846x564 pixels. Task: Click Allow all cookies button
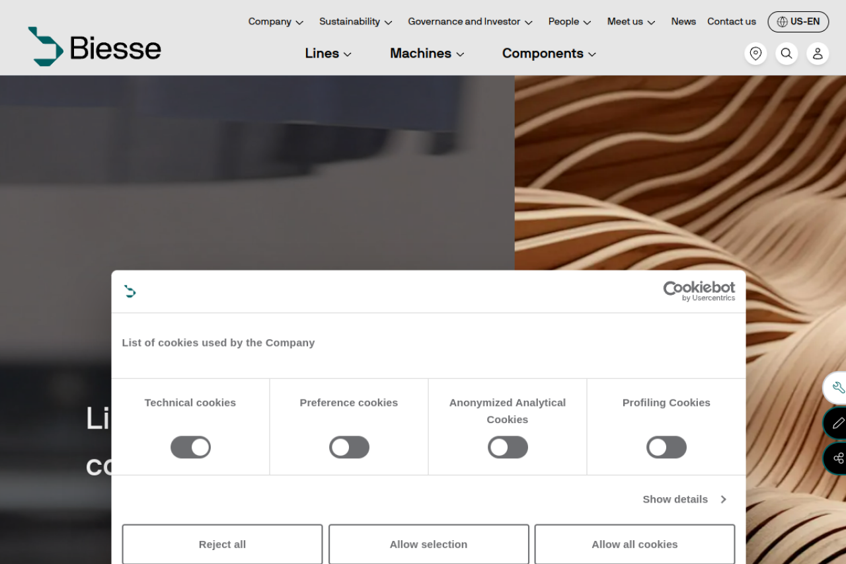point(634,544)
